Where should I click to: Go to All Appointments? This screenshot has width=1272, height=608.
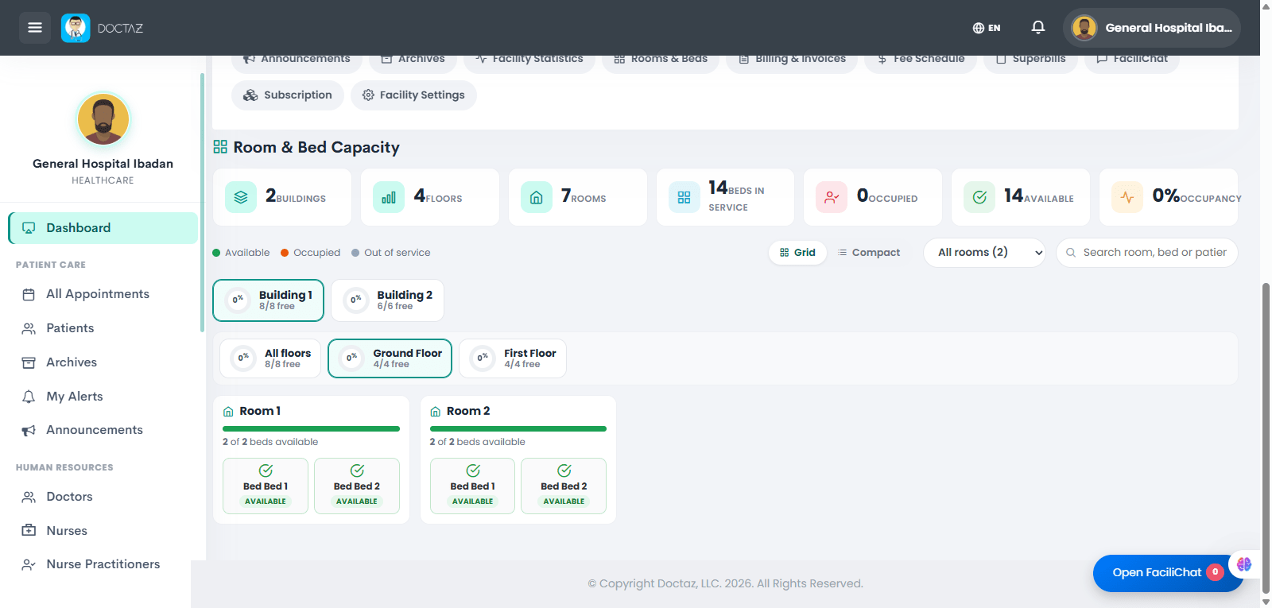tap(98, 294)
